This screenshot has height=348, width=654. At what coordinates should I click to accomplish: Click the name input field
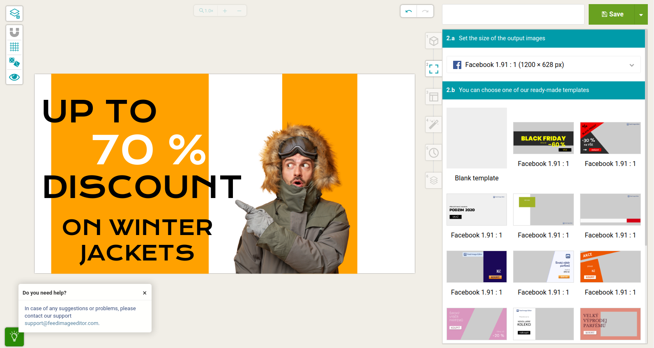513,14
